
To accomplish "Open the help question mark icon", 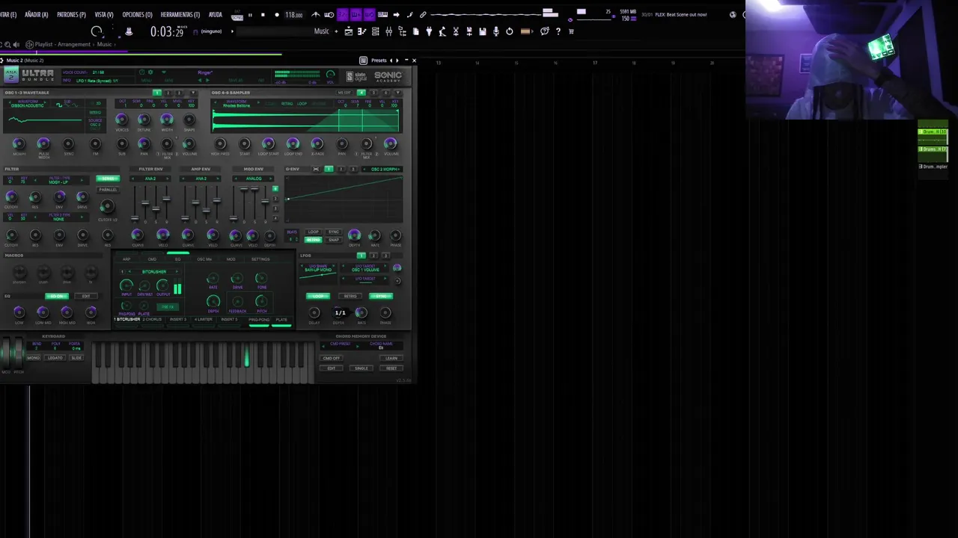I will pyautogui.click(x=558, y=31).
